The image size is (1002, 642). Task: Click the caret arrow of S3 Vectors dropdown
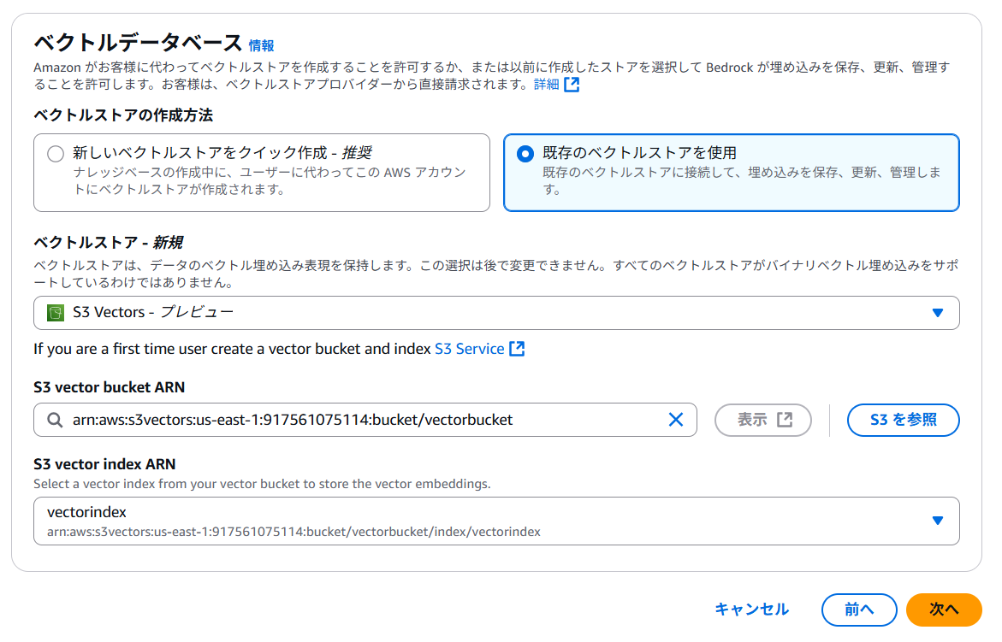coord(938,313)
